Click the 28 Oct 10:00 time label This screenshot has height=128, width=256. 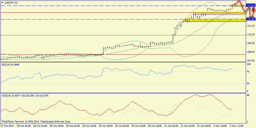coord(40,126)
